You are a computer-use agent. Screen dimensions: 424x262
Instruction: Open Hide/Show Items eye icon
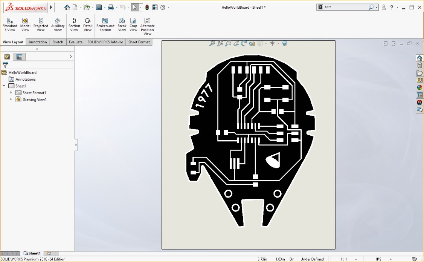[272, 43]
